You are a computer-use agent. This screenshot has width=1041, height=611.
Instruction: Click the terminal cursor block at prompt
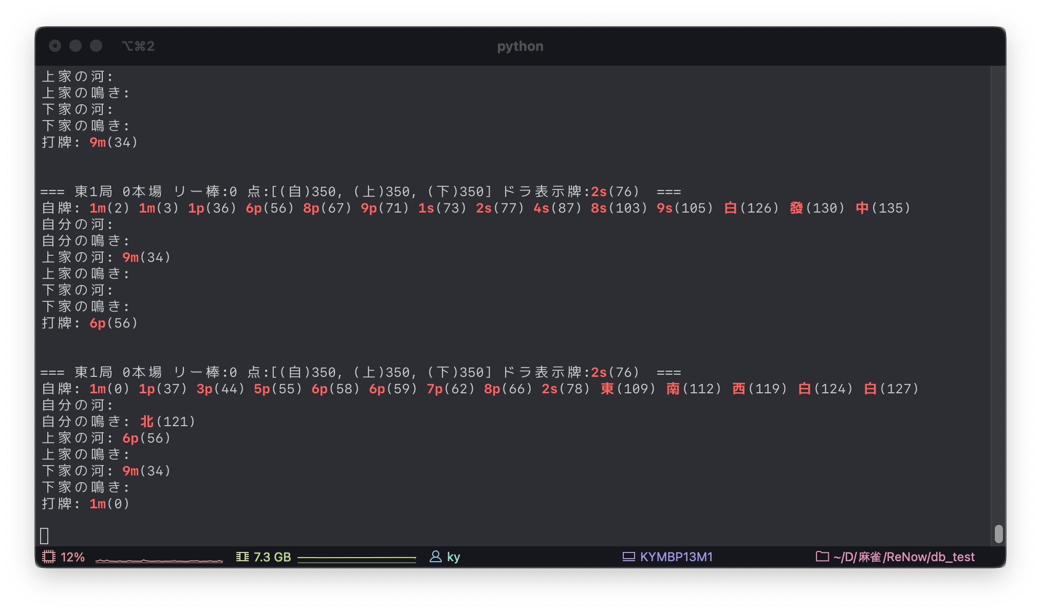click(x=44, y=536)
